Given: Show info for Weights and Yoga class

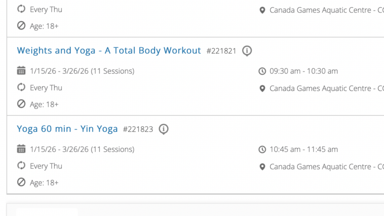Looking at the screenshot, I should [x=247, y=51].
